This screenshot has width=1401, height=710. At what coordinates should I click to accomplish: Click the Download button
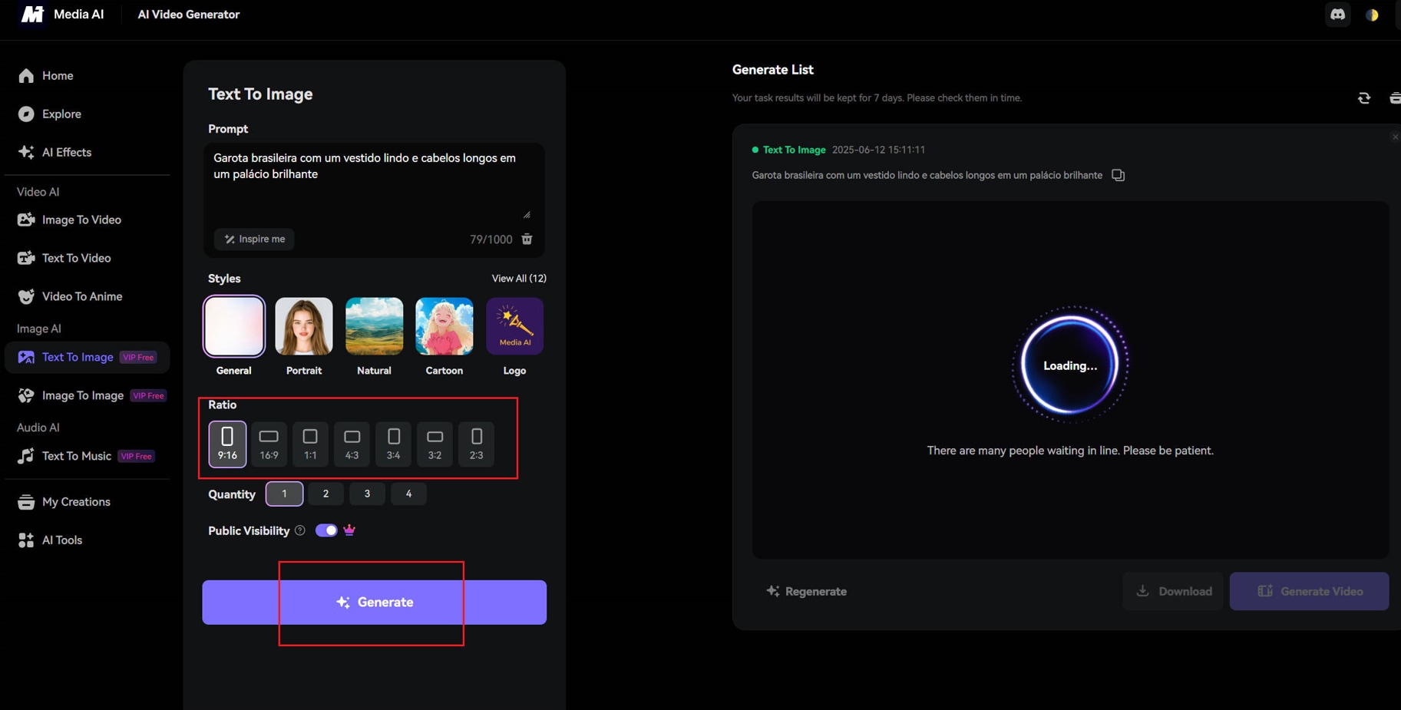click(1173, 592)
